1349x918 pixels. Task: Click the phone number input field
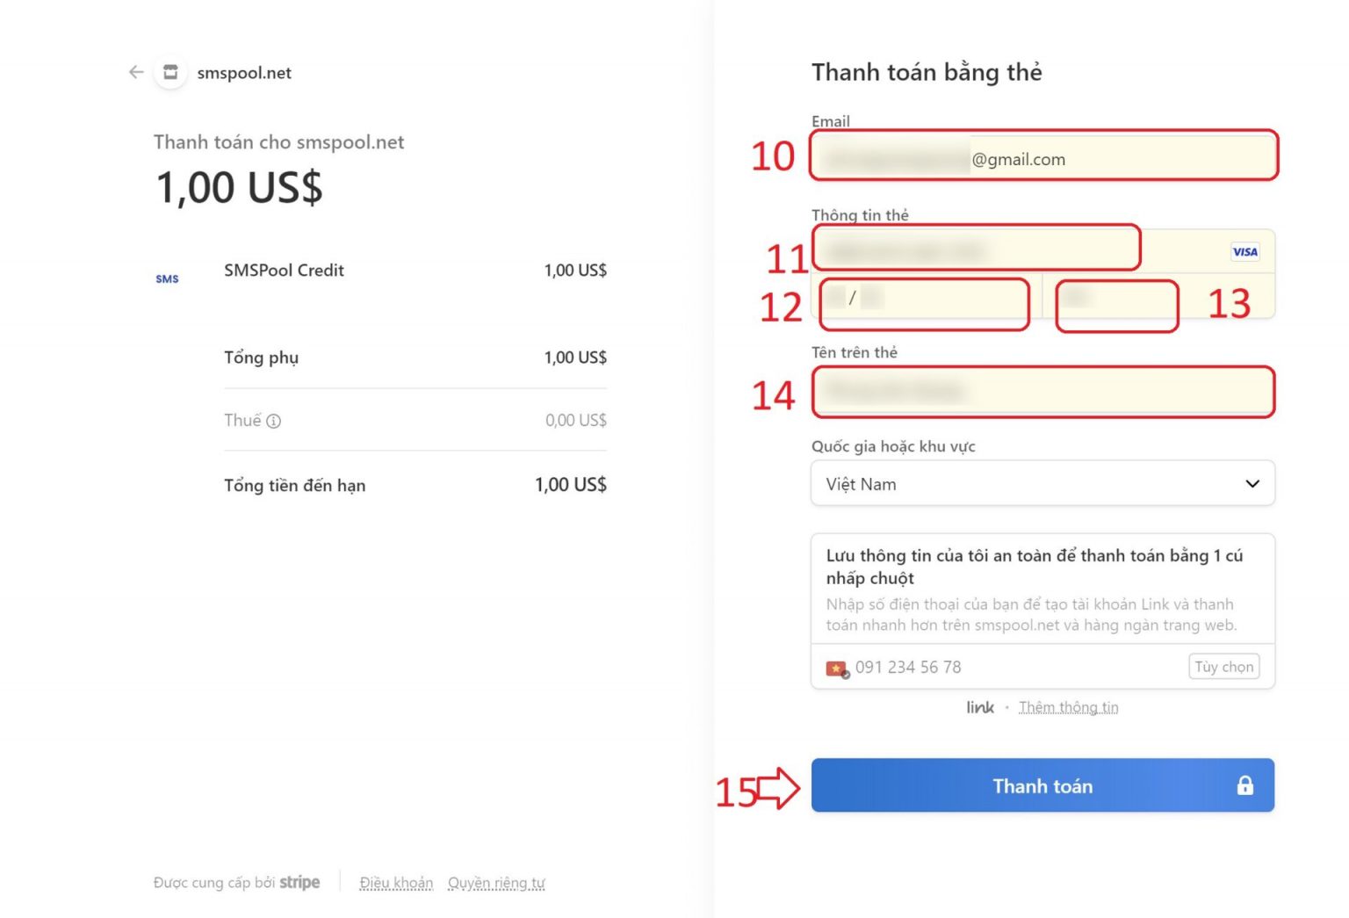(1010, 668)
